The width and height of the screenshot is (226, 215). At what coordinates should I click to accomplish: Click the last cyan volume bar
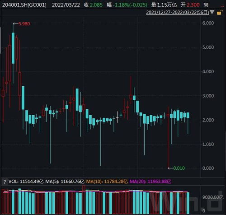(188, 203)
